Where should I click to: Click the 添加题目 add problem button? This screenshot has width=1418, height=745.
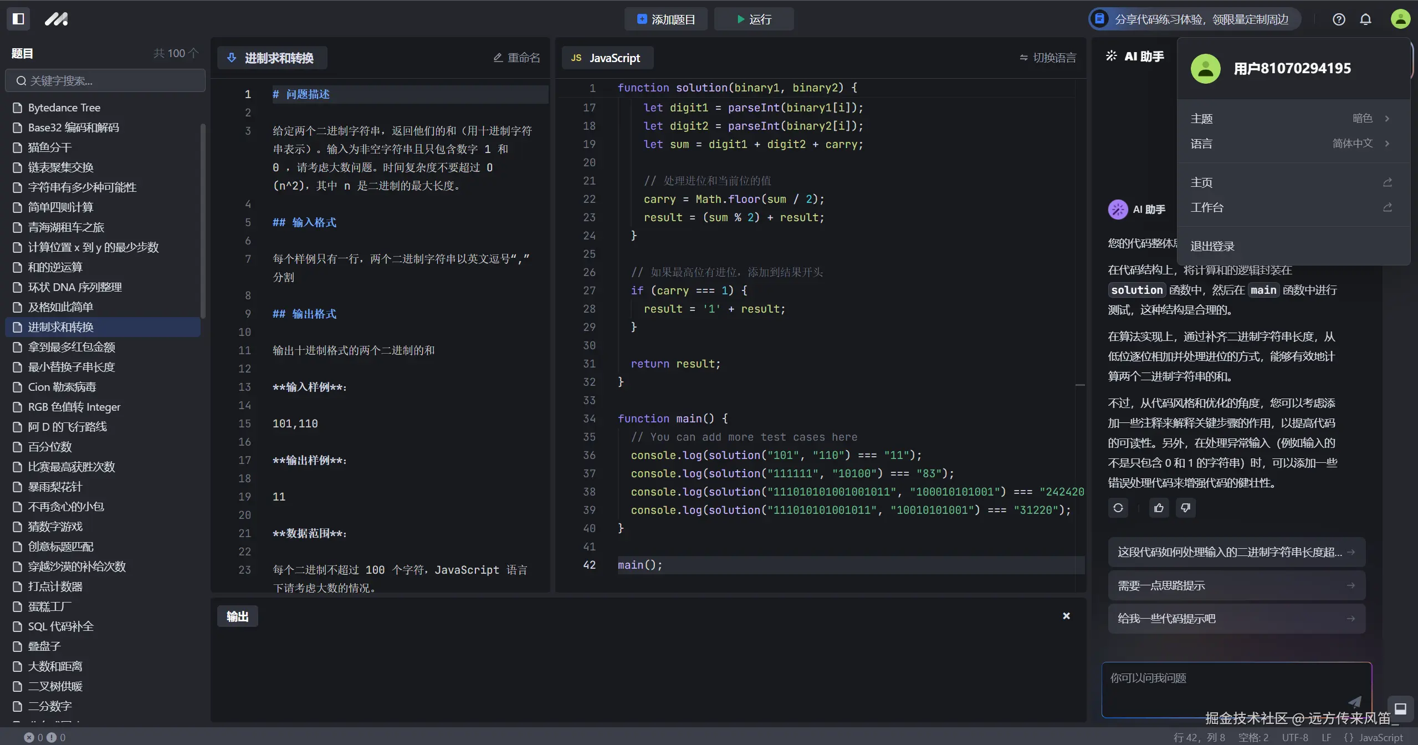(x=666, y=19)
